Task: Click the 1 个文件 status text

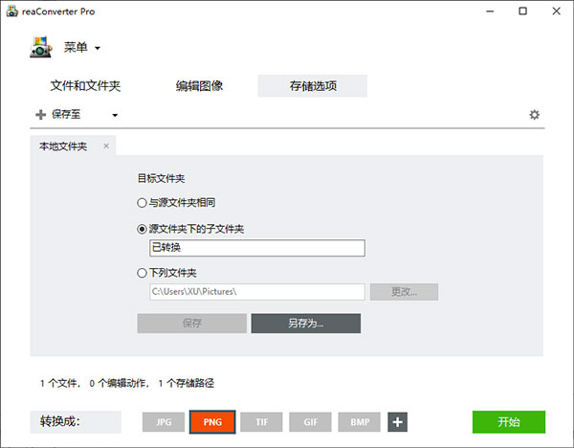Action: pyautogui.click(x=58, y=383)
